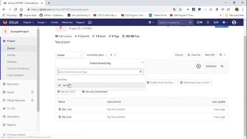This screenshot has height=139, width=247.
Task: Click Add license link
Action: click(63, 36)
